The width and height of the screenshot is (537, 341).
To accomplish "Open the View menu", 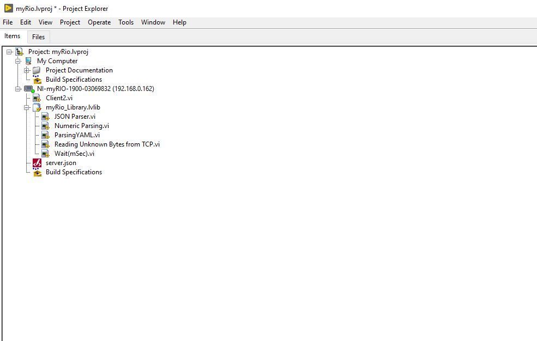I will (x=45, y=22).
